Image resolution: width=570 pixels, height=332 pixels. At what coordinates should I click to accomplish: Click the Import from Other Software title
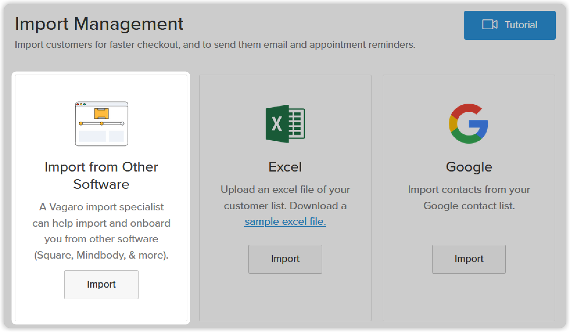pos(101,176)
